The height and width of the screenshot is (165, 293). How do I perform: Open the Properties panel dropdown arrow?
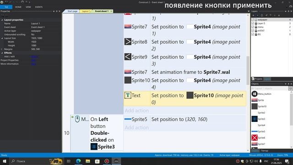tap(54, 11)
